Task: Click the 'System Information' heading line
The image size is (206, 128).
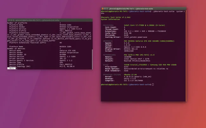Action: [110, 19]
